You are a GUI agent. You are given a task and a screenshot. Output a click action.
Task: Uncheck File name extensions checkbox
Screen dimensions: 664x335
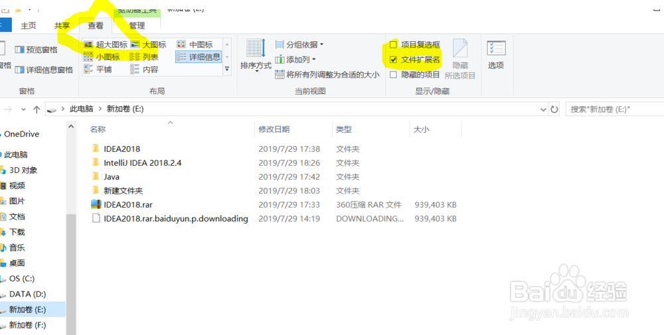click(x=393, y=60)
